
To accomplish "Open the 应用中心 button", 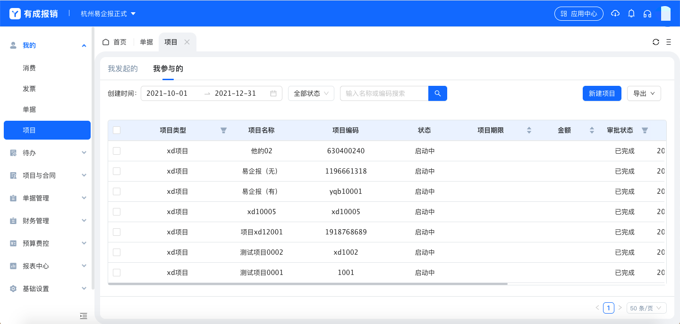I will point(579,14).
